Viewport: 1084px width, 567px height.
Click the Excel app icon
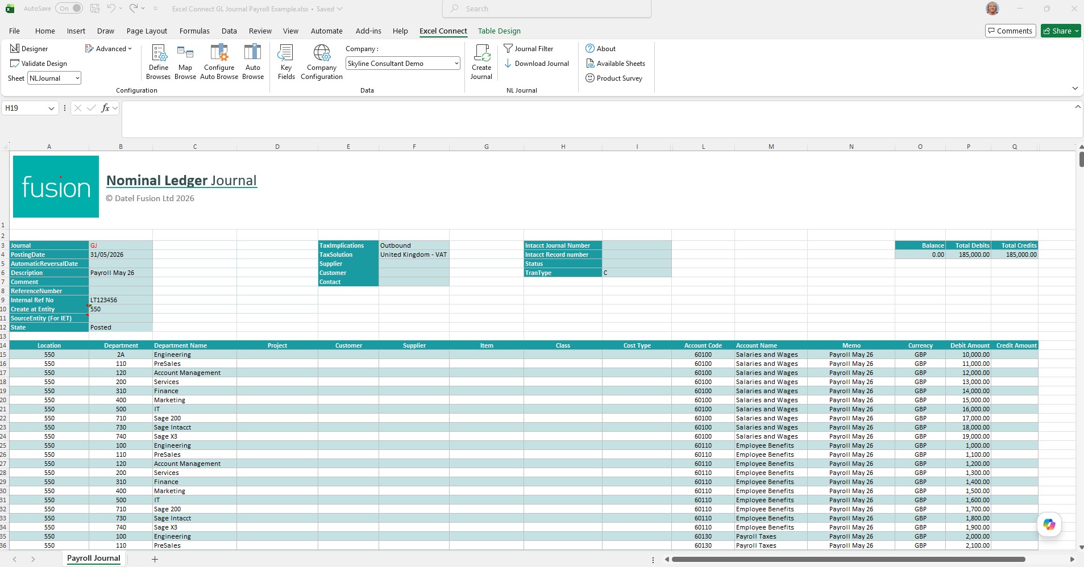10,9
